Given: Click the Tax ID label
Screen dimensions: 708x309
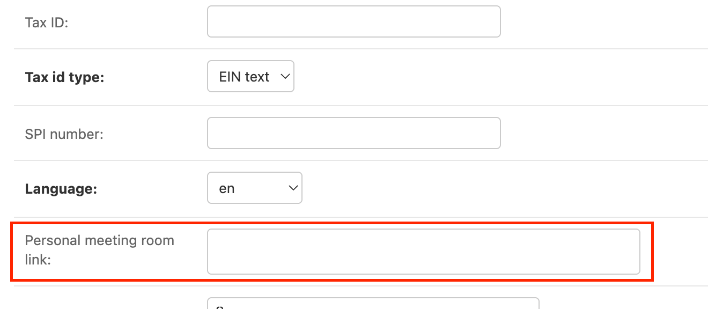Looking at the screenshot, I should point(47,23).
